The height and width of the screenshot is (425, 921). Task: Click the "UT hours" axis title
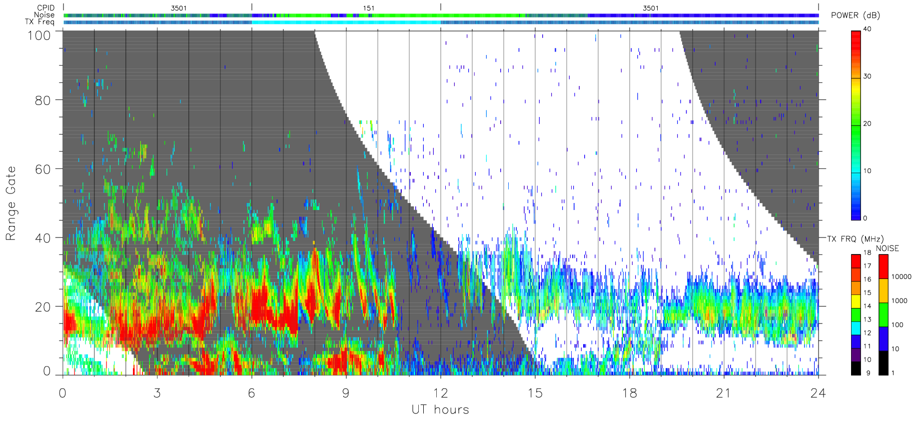(440, 409)
